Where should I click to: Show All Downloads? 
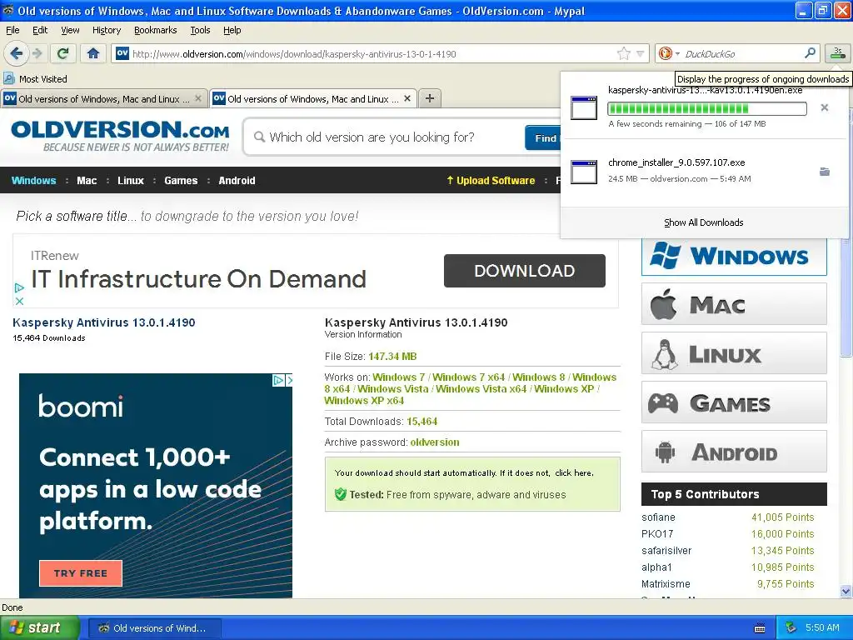[703, 222]
